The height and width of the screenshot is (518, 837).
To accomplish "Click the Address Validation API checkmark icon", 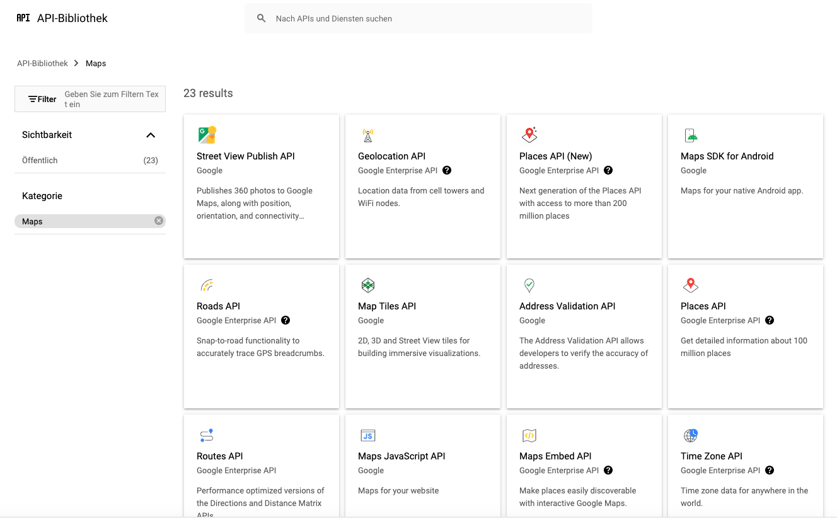I will [x=529, y=285].
